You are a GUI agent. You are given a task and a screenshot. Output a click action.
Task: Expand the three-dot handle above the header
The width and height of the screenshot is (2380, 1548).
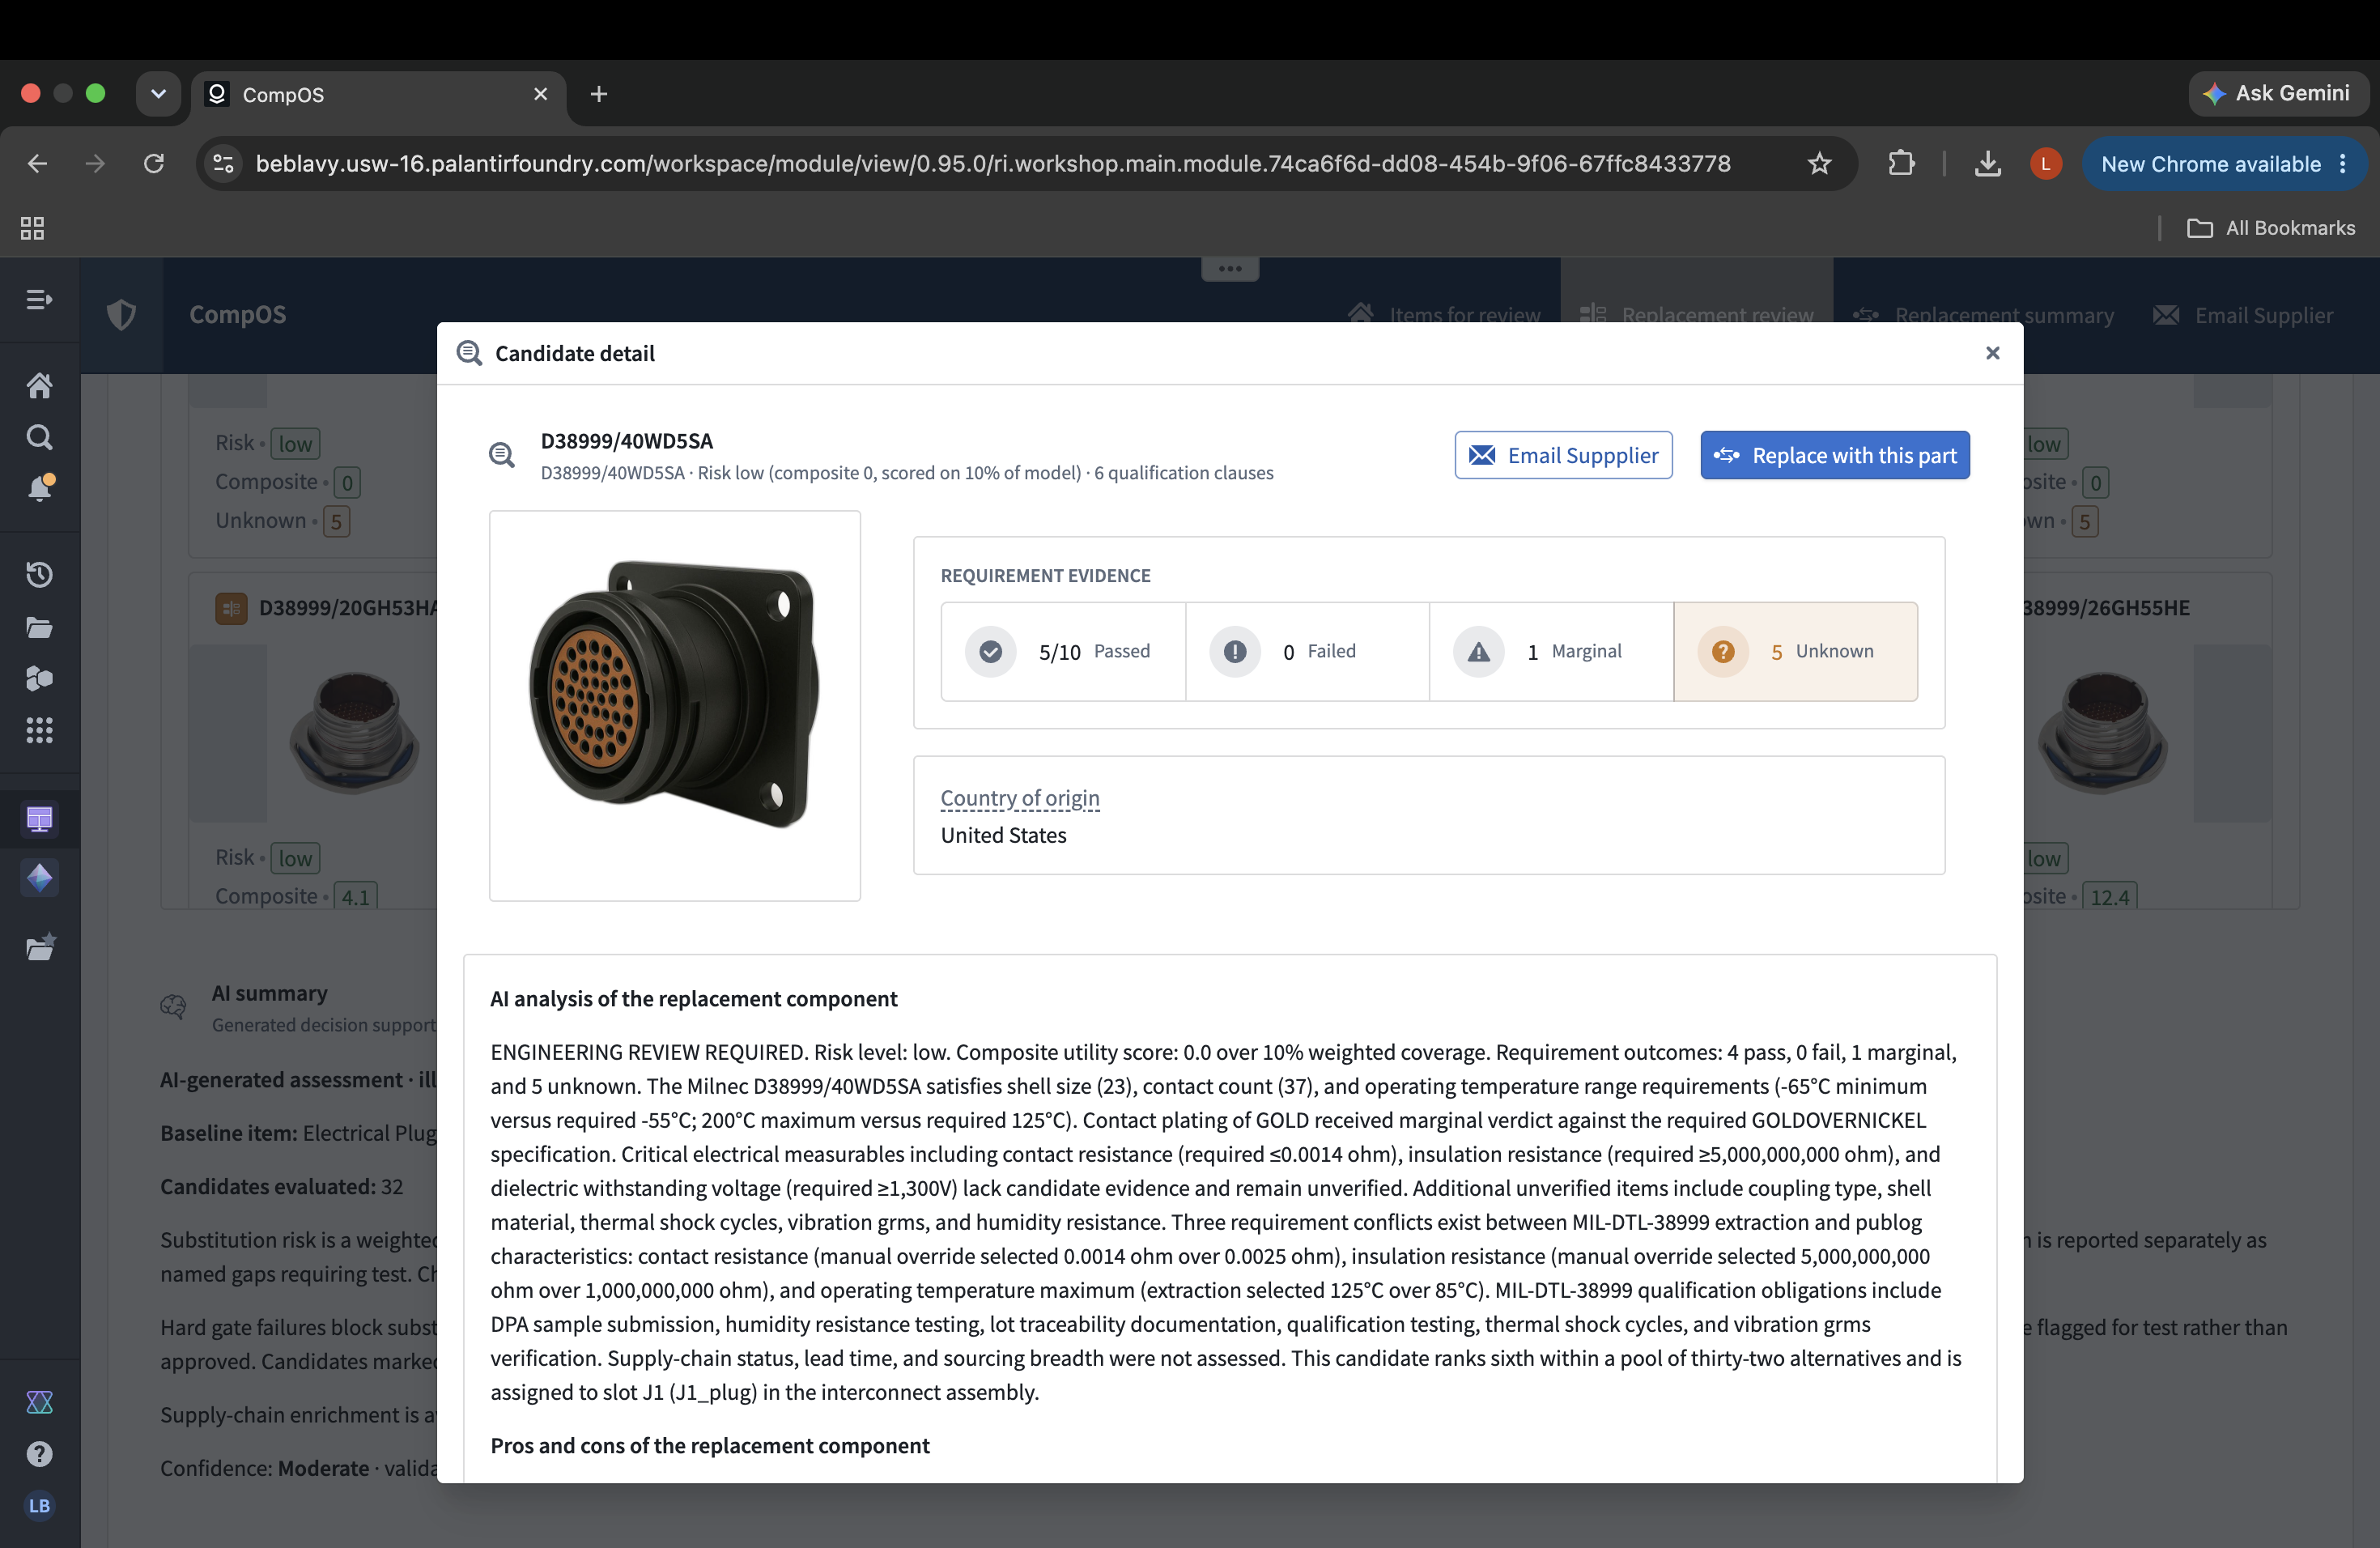tap(1230, 269)
